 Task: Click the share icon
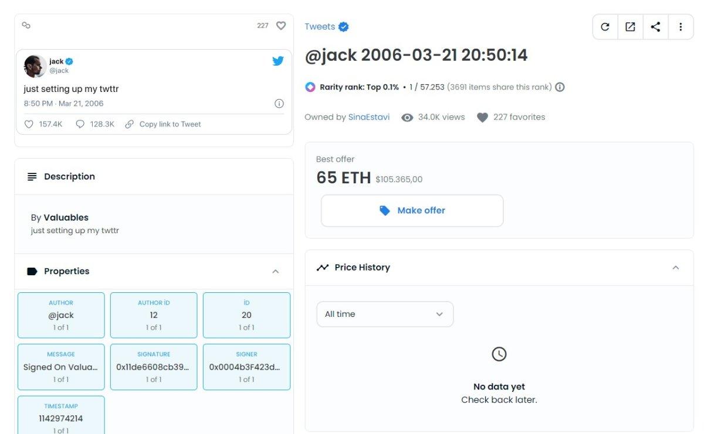tap(655, 27)
